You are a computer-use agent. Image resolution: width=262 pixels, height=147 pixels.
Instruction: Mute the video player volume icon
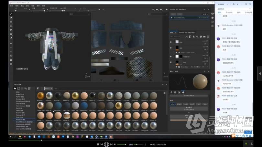coord(115,144)
